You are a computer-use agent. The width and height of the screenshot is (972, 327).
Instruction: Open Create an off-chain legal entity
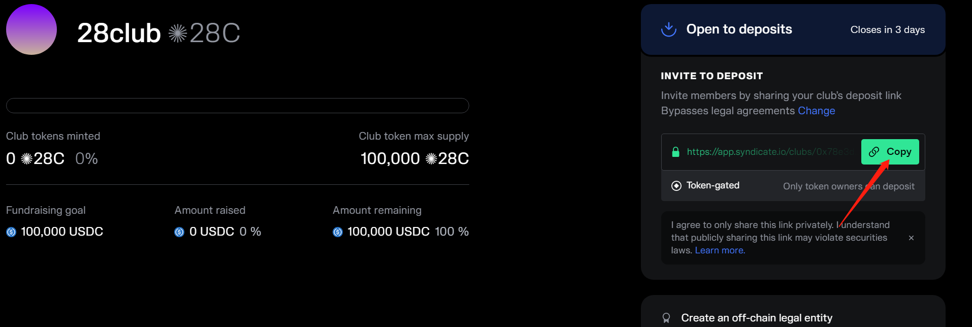pos(757,318)
